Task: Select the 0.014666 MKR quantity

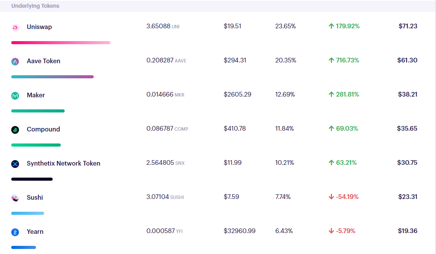Action: pyautogui.click(x=165, y=94)
